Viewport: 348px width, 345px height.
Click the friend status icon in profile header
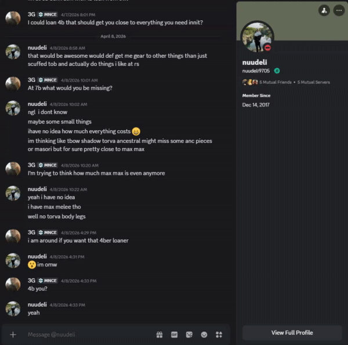click(324, 10)
